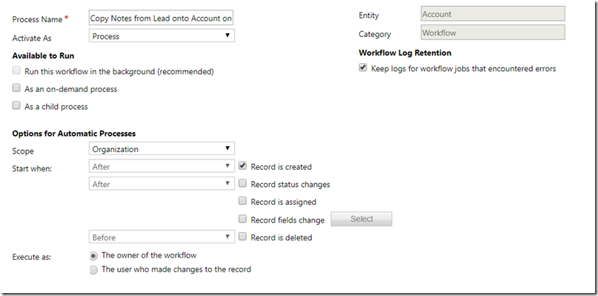Check the Record is assigned checkbox
The height and width of the screenshot is (296, 598).
click(242, 201)
